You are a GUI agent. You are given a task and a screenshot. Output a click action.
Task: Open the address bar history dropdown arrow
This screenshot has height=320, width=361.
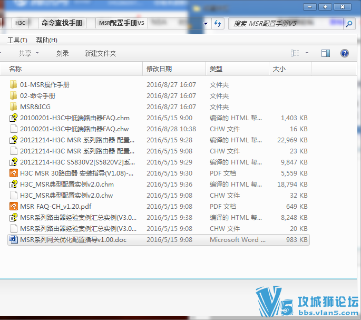tap(206, 24)
